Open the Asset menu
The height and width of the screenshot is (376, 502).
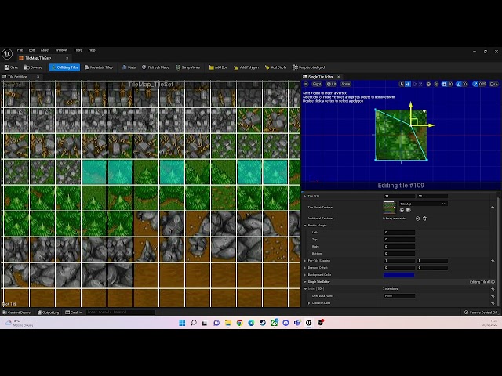(45, 50)
